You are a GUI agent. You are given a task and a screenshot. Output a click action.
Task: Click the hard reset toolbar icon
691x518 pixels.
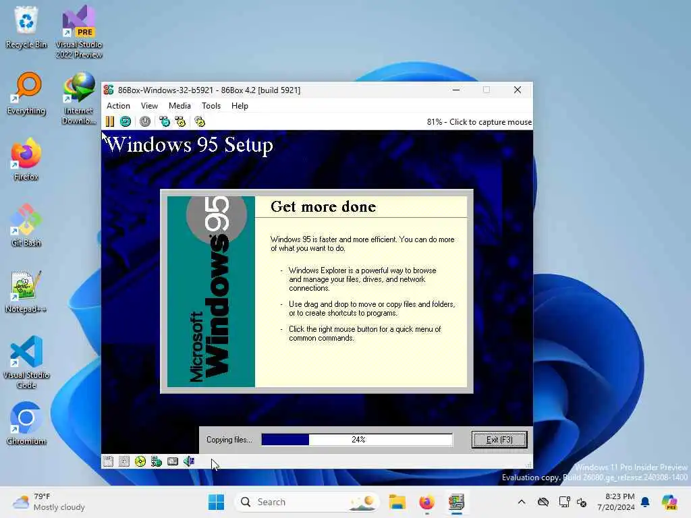coord(126,121)
